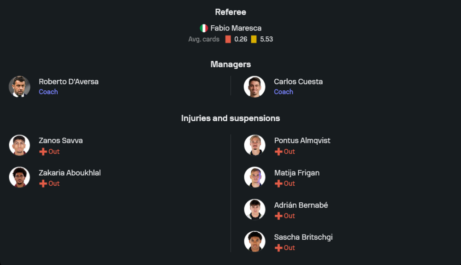Screen dimensions: 461x265
Task: Open referee Fabio Maresca's profile
Action: [236, 28]
